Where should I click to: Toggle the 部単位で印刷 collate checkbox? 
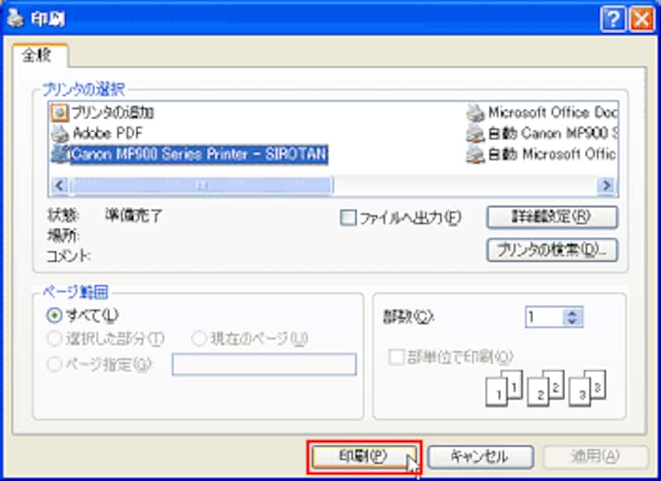pos(396,357)
